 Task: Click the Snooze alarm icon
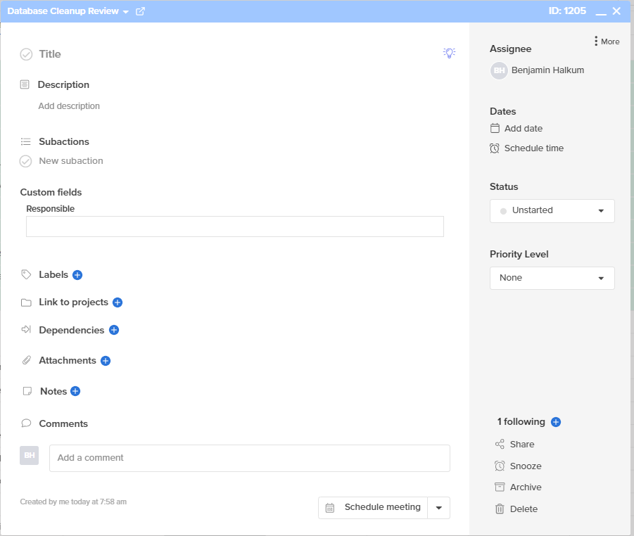(x=500, y=466)
